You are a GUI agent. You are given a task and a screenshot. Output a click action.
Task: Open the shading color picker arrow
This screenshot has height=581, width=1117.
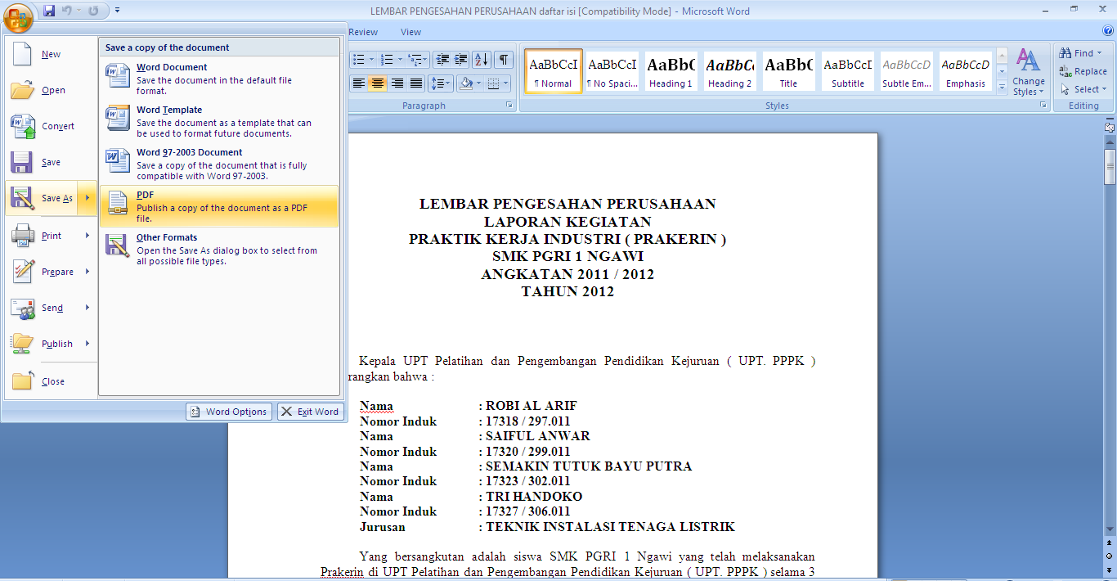(477, 83)
